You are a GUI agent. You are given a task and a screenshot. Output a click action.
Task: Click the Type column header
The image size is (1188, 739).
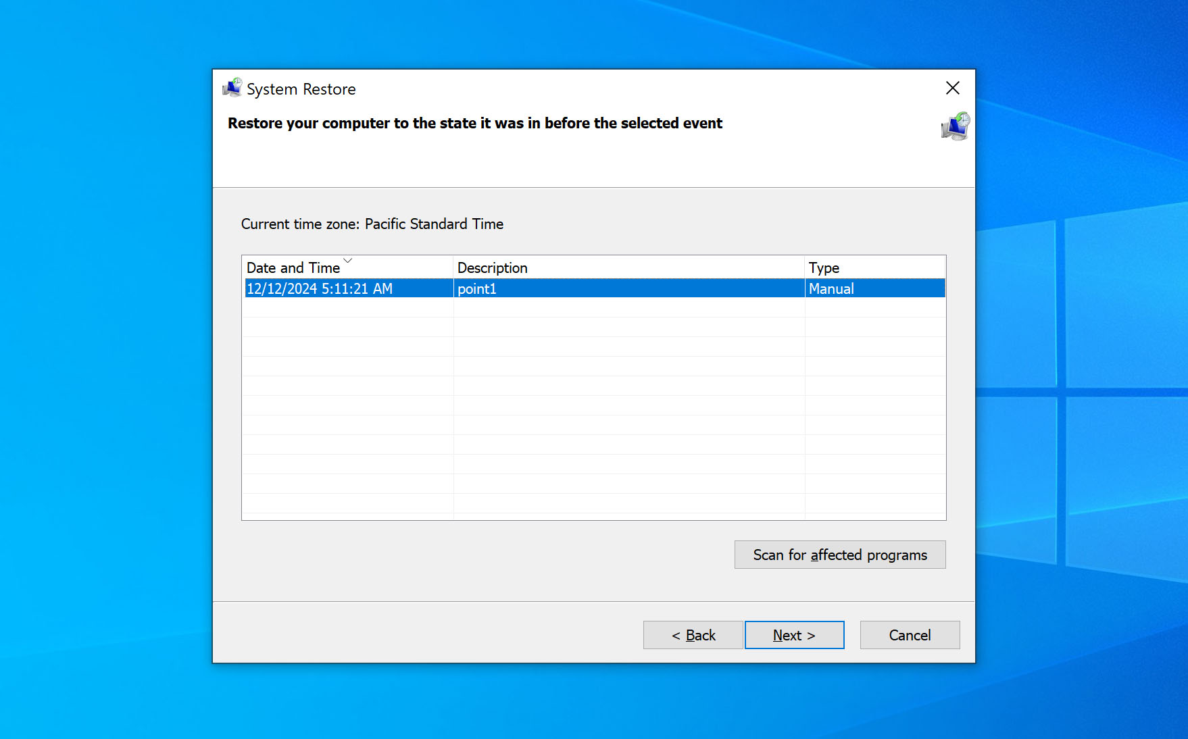pos(875,267)
